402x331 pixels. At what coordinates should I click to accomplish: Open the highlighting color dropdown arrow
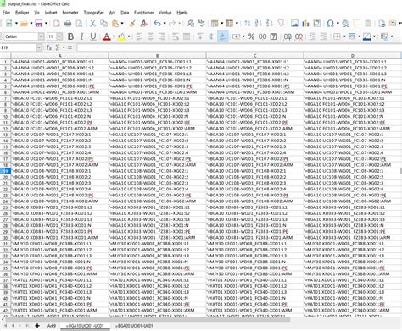point(129,36)
